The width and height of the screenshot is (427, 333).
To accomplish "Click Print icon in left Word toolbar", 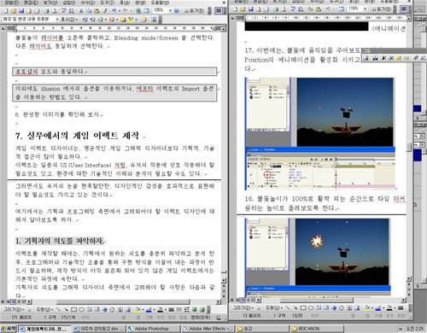I will 46,11.
